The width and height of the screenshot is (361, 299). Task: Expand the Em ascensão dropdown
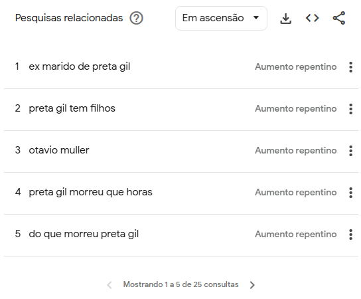point(221,18)
